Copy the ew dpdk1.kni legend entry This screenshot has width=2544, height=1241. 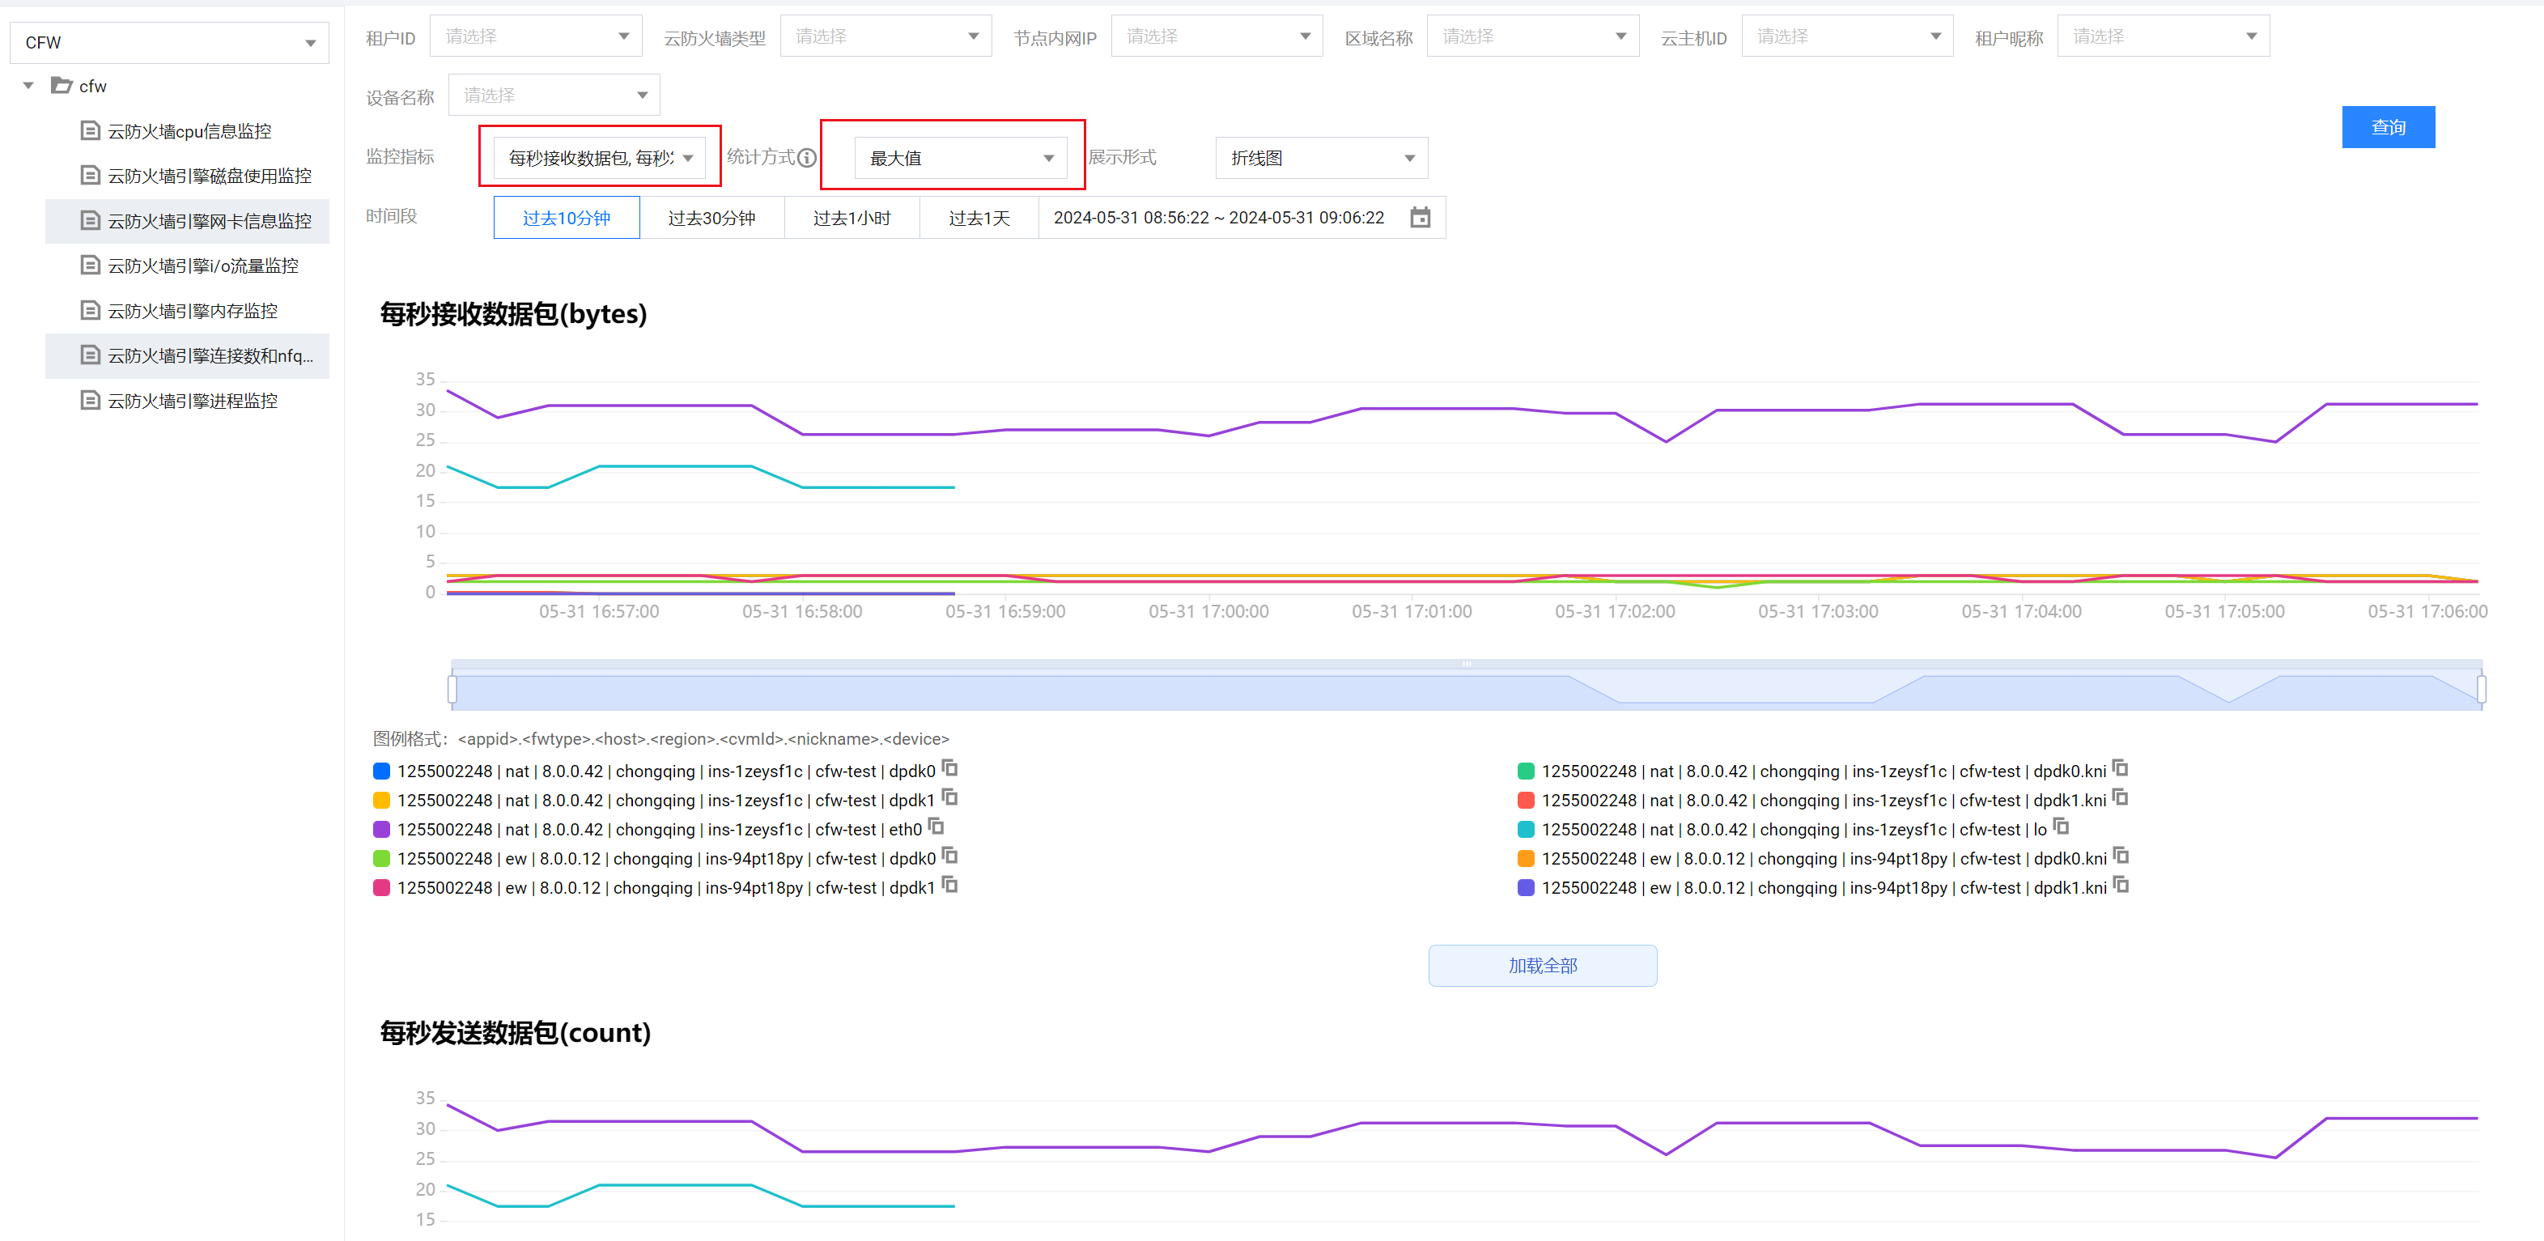[x=2121, y=886]
